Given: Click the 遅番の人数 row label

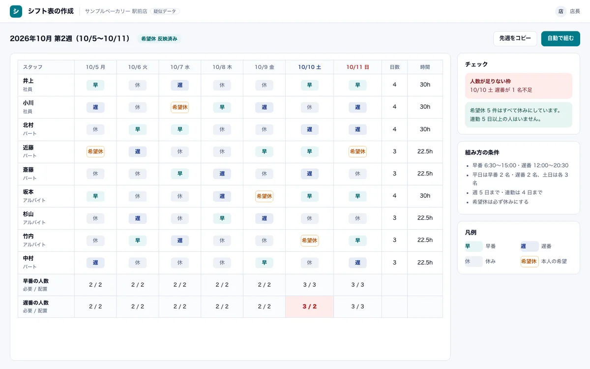Looking at the screenshot, I should (36, 303).
